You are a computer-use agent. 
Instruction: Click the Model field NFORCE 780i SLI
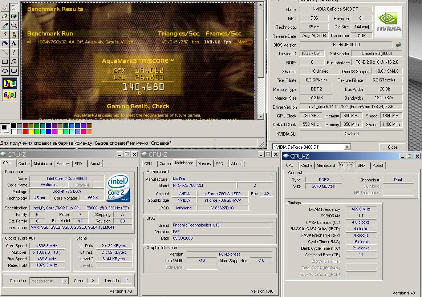pyautogui.click(x=204, y=185)
